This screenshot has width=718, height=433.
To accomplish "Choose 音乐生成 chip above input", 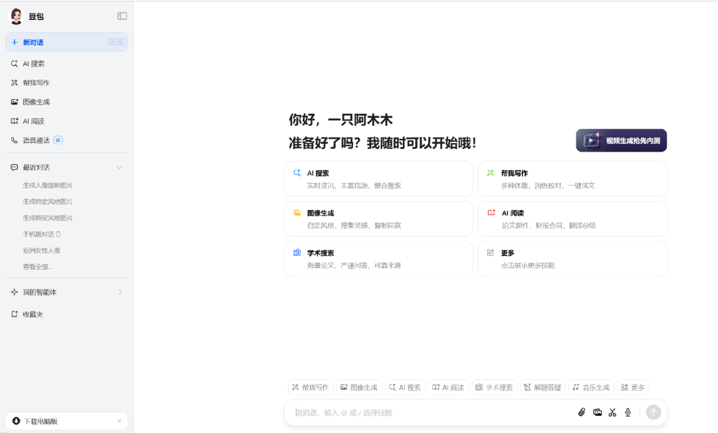I will coord(591,387).
